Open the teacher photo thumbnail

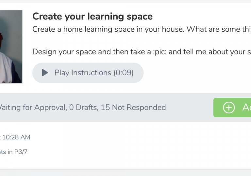click(11, 47)
